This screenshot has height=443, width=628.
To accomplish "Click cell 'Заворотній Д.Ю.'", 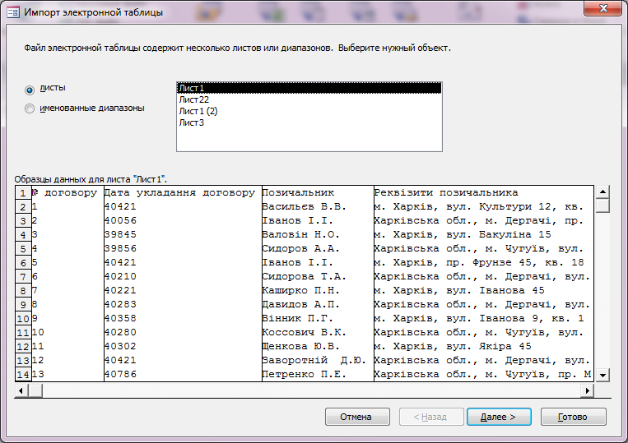I will 318,361.
